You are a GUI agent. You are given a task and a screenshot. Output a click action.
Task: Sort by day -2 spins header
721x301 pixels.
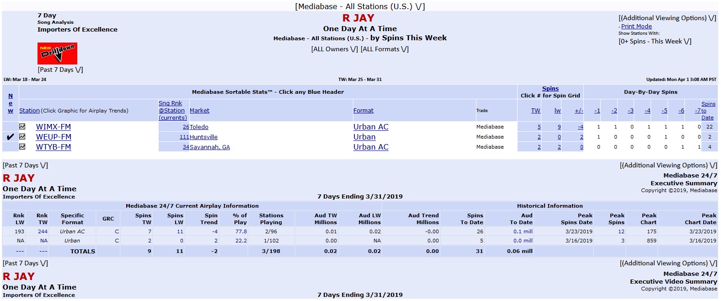(614, 110)
